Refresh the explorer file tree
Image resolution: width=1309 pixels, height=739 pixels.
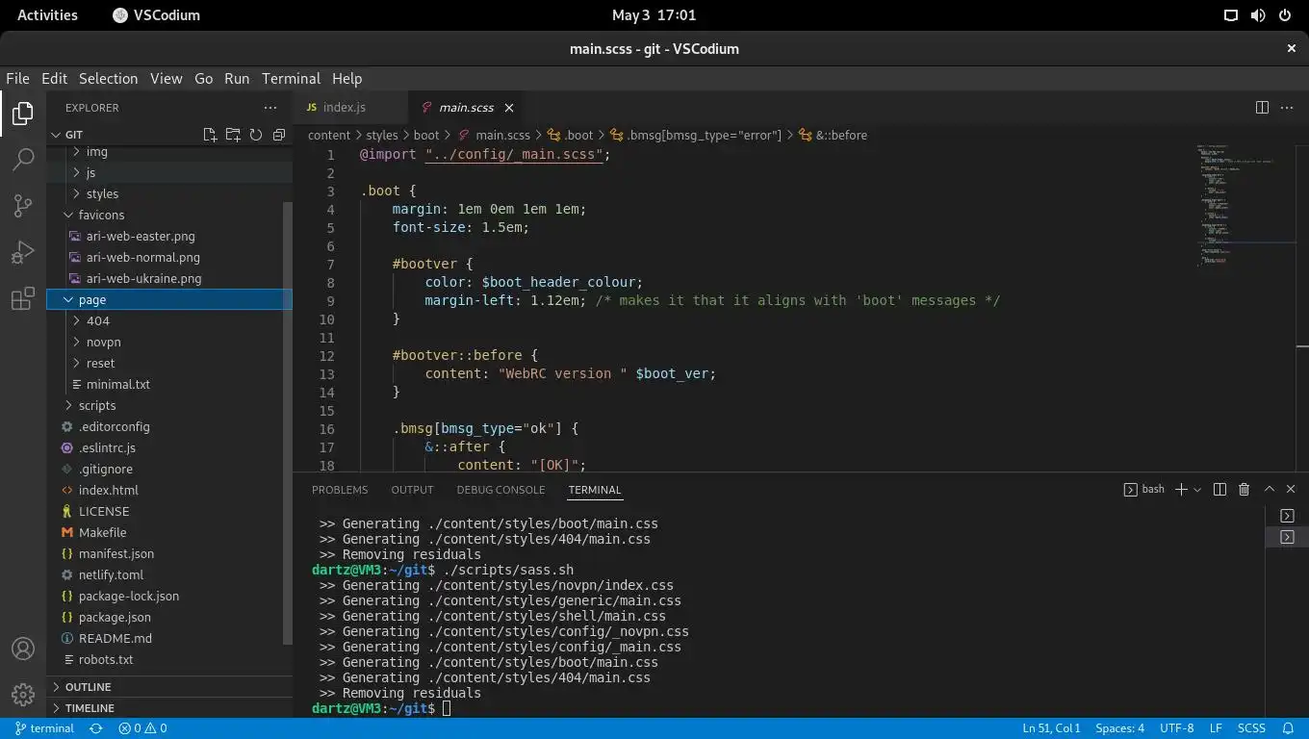[x=256, y=135]
